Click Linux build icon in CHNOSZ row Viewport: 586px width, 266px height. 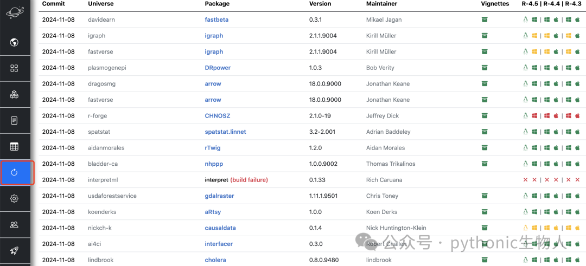(x=525, y=115)
